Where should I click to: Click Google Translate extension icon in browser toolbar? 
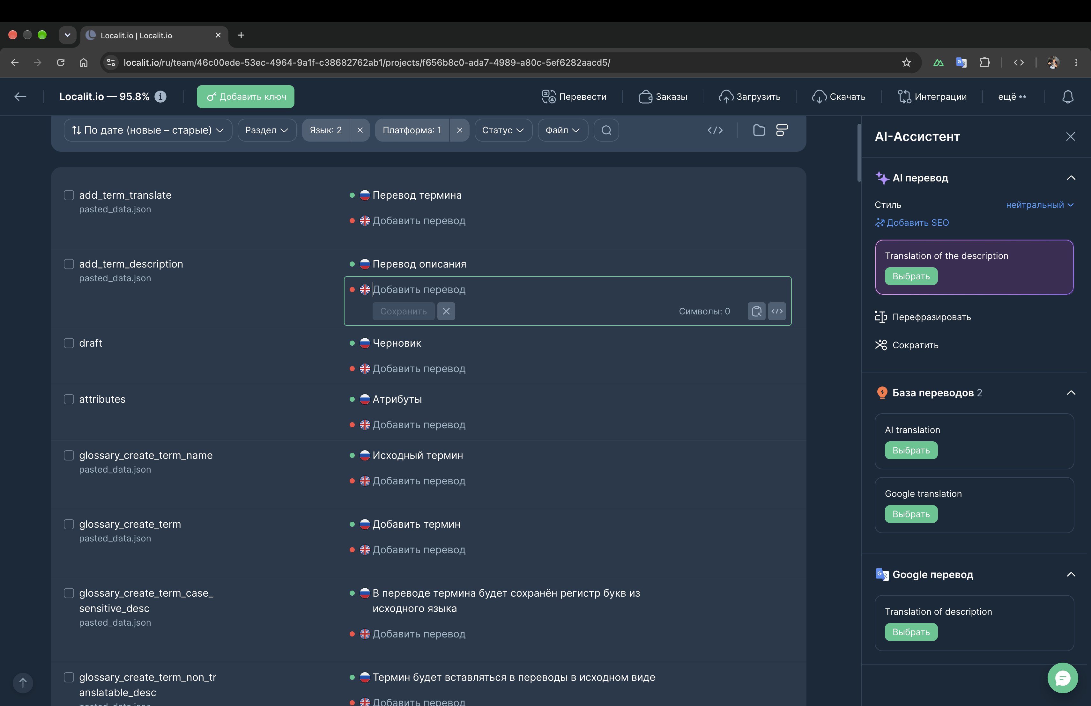click(961, 63)
